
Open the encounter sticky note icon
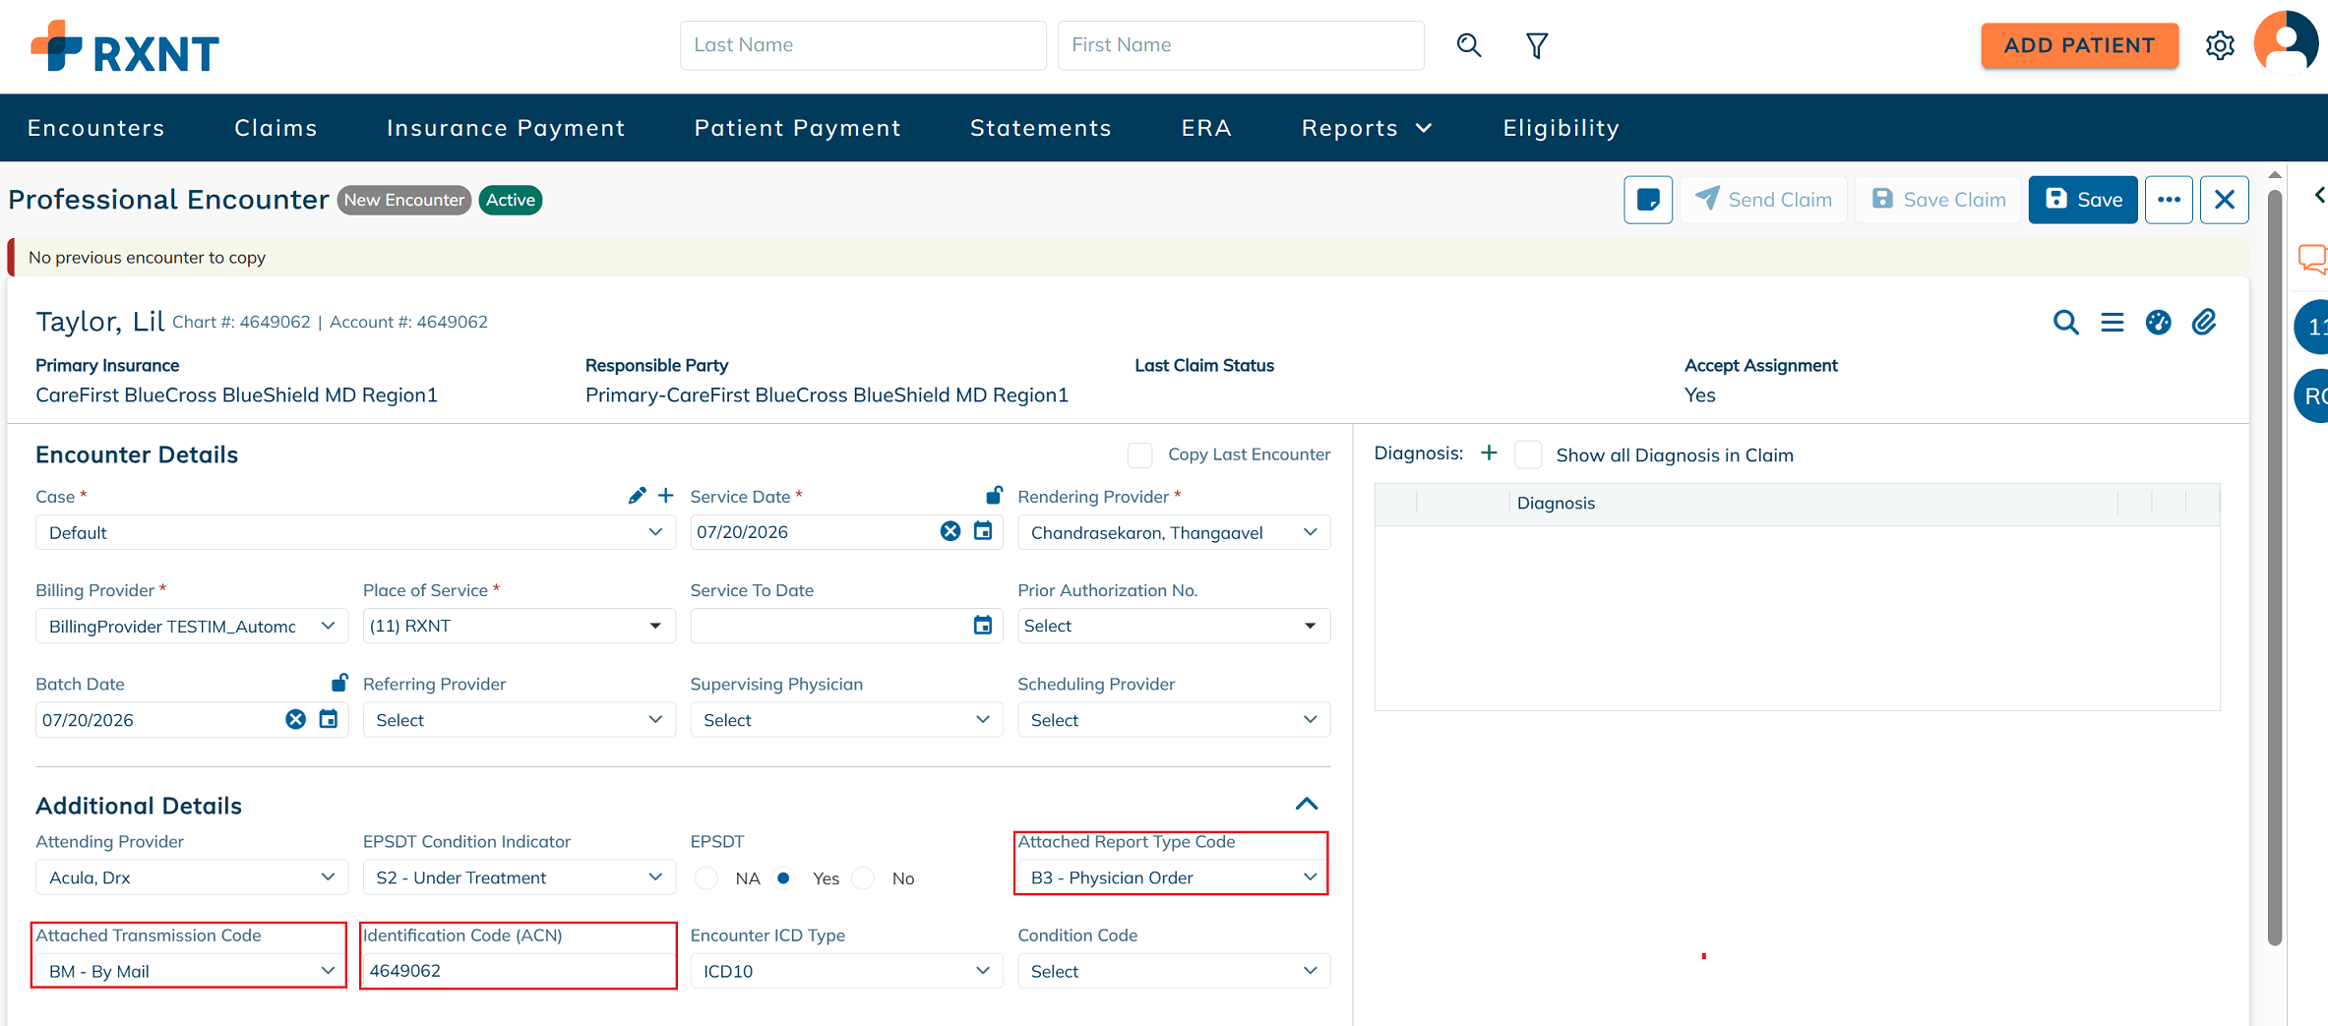coord(1648,200)
